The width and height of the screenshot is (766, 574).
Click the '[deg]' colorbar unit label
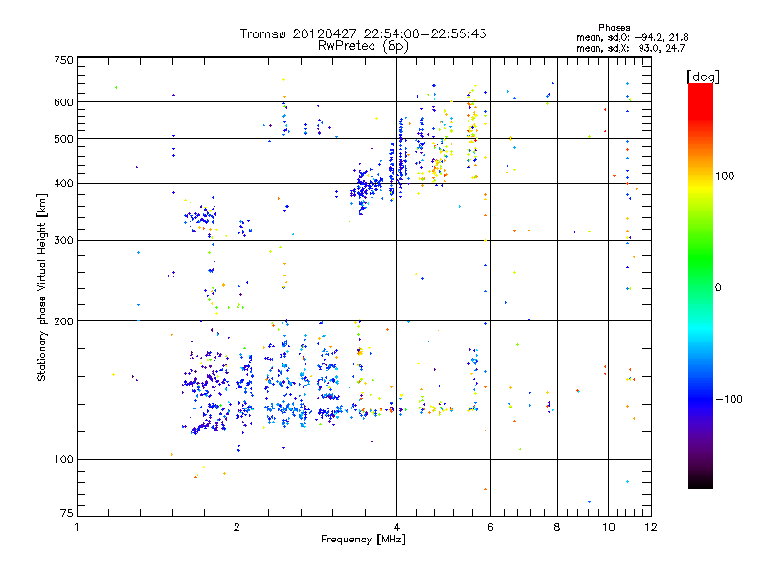pos(703,77)
